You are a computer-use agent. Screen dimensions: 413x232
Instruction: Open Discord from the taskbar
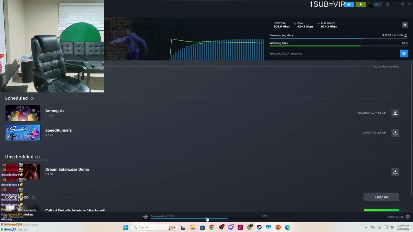point(231,227)
